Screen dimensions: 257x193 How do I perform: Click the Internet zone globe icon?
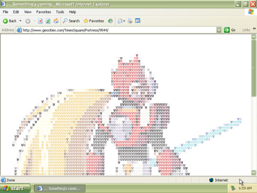[211, 180]
